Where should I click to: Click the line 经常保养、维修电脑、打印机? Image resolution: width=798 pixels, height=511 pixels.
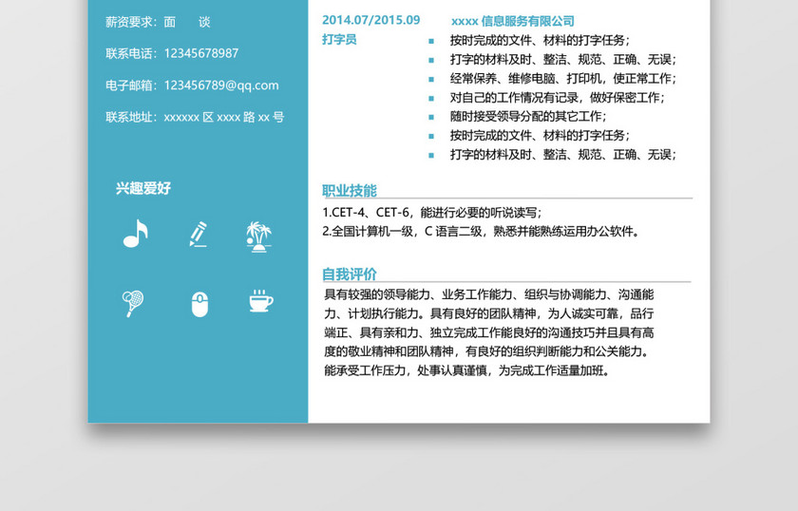(x=562, y=79)
